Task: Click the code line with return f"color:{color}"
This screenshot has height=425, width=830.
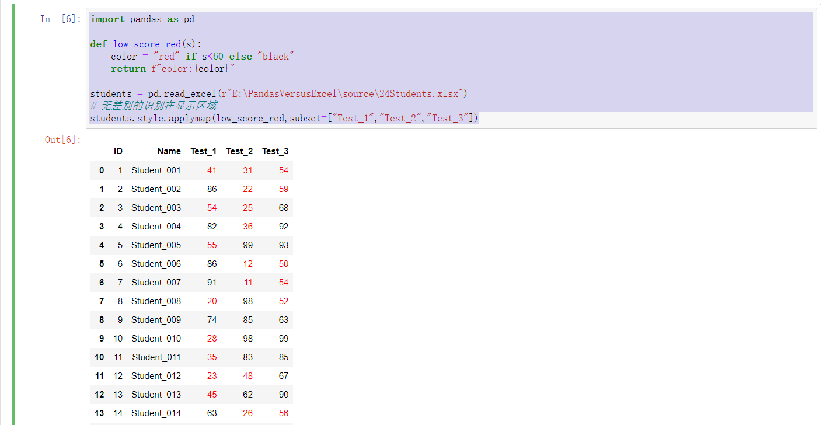Action: 173,69
